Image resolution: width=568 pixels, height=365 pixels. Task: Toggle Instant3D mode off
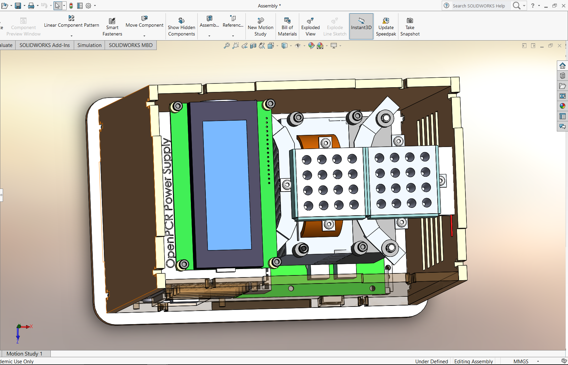click(361, 27)
